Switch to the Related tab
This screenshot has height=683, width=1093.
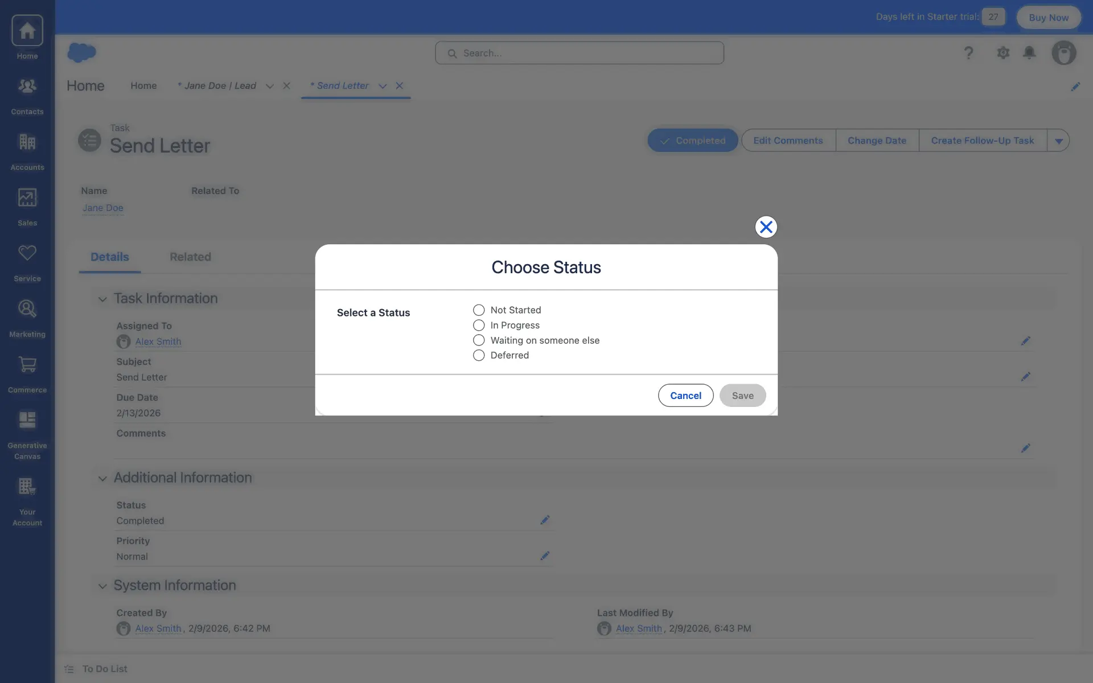190,257
